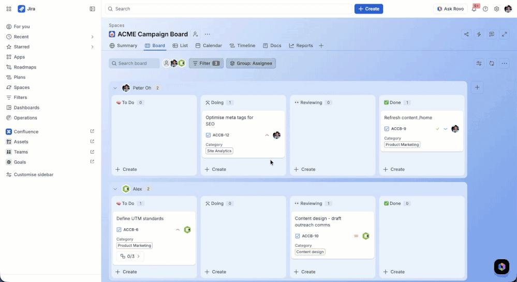This screenshot has height=282, width=517.
Task: Click the blue Create button
Action: point(368,9)
